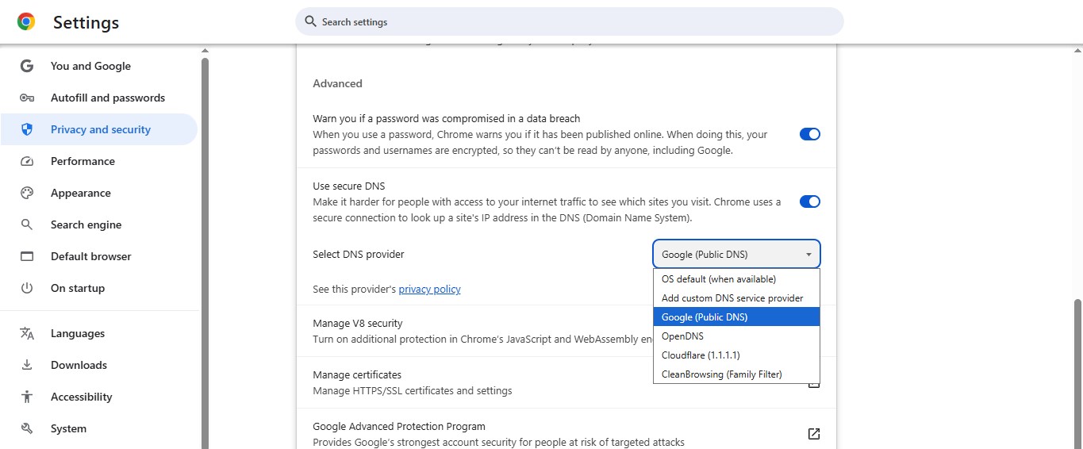Go to Default browser settings

point(98,256)
